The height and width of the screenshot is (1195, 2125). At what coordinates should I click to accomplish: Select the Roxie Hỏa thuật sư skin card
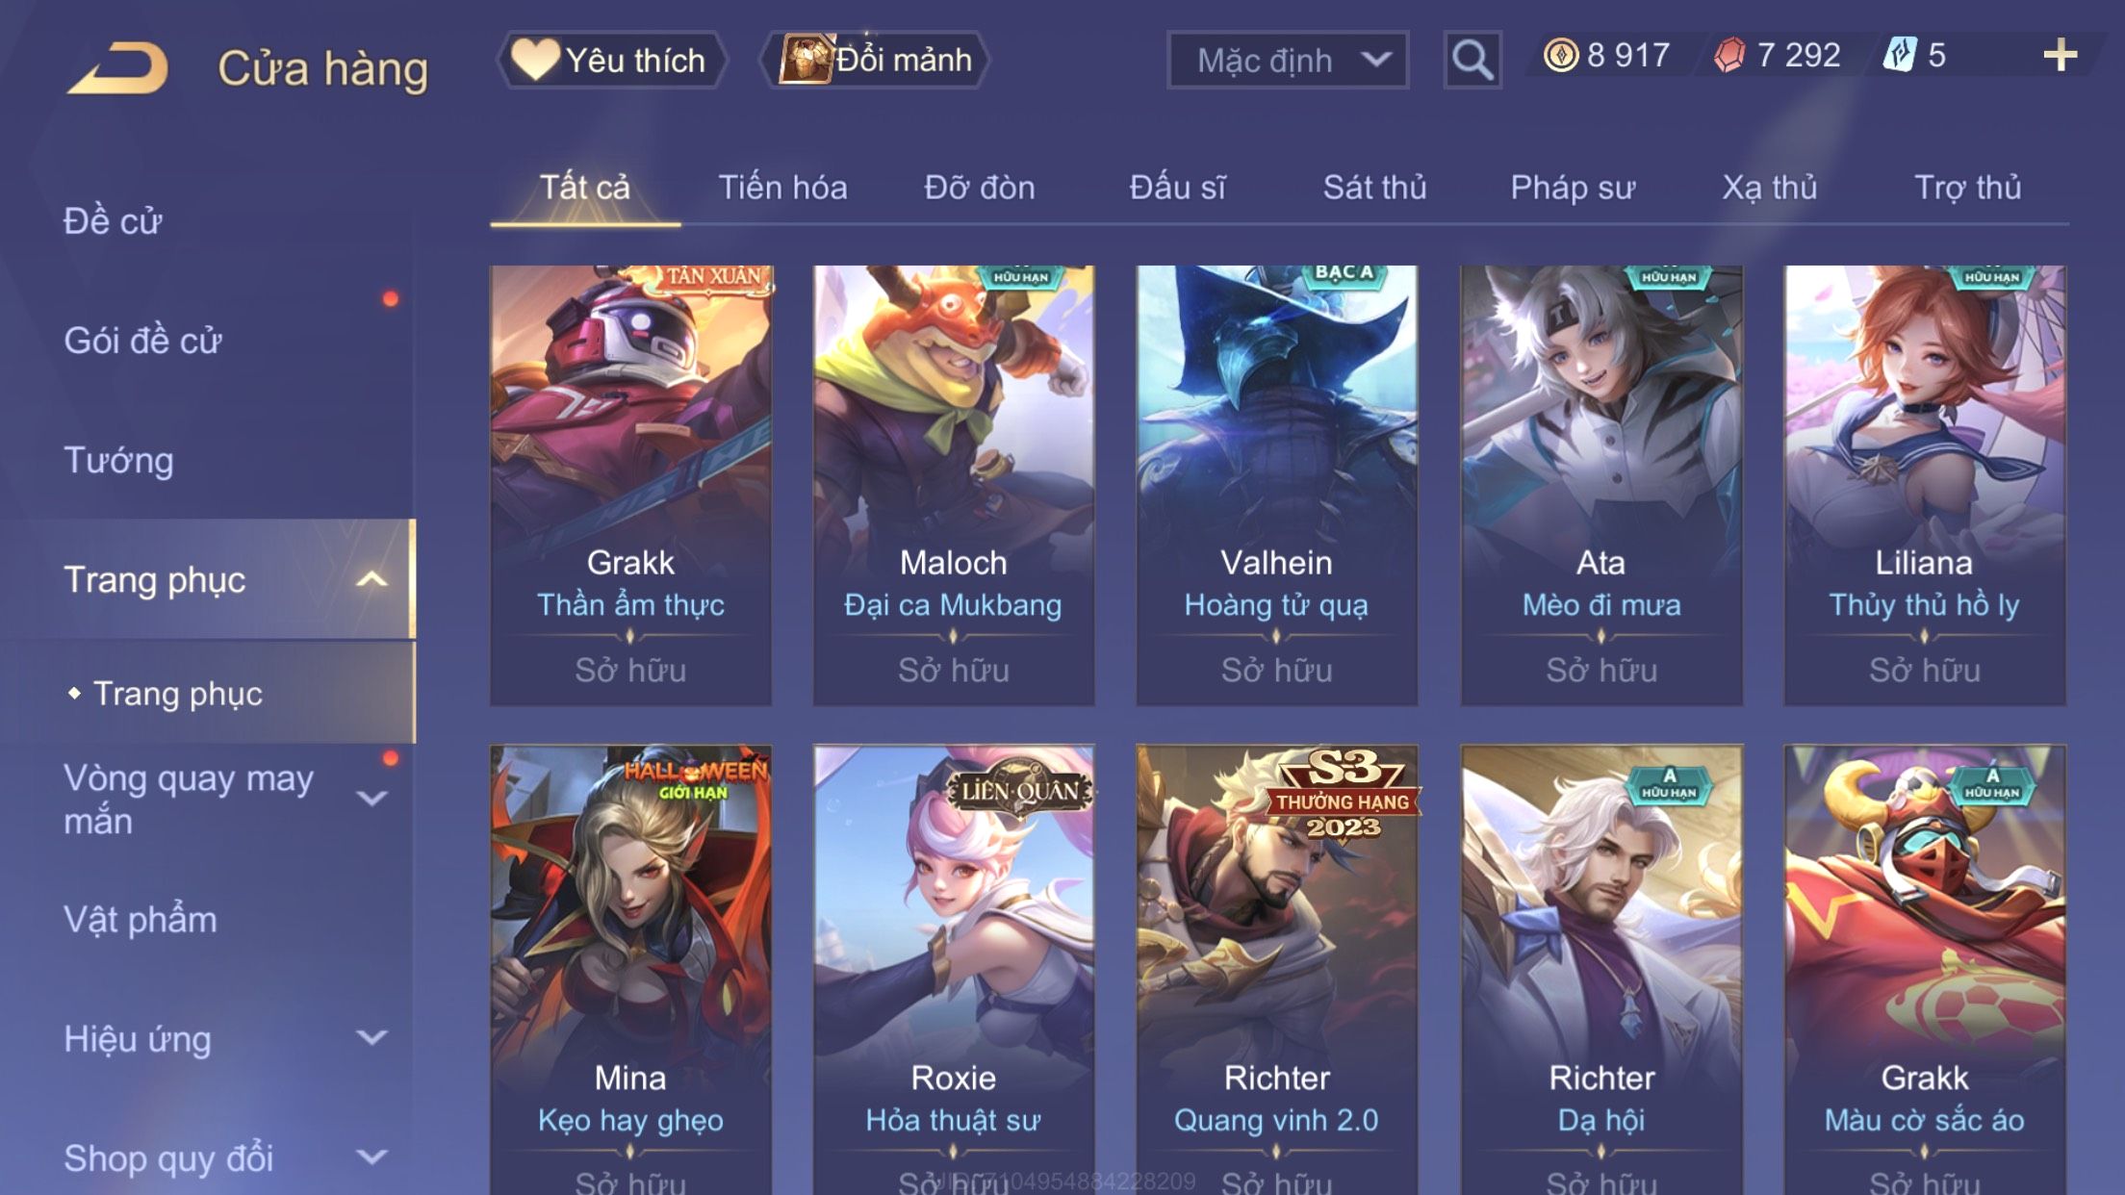click(953, 970)
